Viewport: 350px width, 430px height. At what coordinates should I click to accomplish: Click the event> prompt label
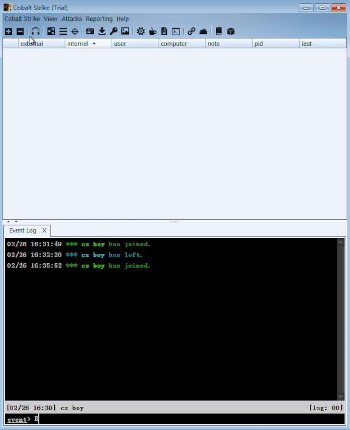(19, 419)
